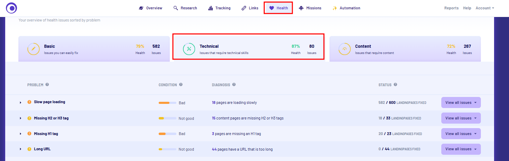The image size is (509, 161).
Task: Open View all issues for Missing H1 tag
Action: [461, 134]
